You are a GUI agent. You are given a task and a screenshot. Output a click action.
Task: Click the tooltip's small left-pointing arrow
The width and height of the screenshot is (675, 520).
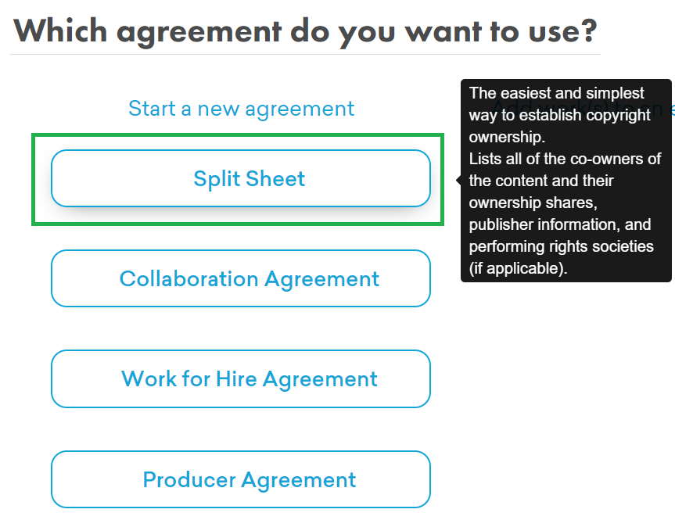(458, 181)
